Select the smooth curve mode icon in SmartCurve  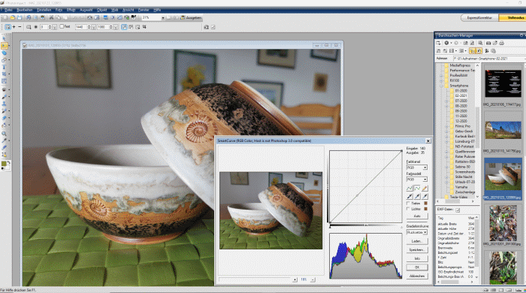[417, 188]
